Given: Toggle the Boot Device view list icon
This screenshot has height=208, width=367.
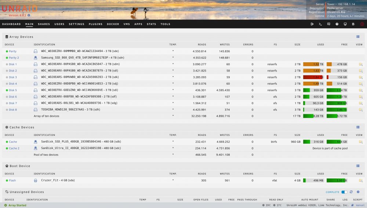Looking at the screenshot, I should [x=358, y=166].
